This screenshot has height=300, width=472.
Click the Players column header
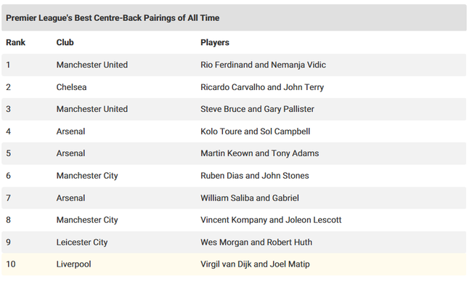point(215,42)
